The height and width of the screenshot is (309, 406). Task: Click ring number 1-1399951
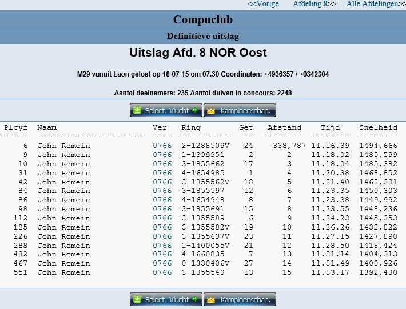[x=203, y=155]
